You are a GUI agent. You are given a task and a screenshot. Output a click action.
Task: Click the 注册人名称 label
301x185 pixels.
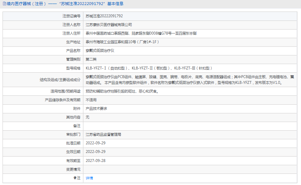click(71, 25)
